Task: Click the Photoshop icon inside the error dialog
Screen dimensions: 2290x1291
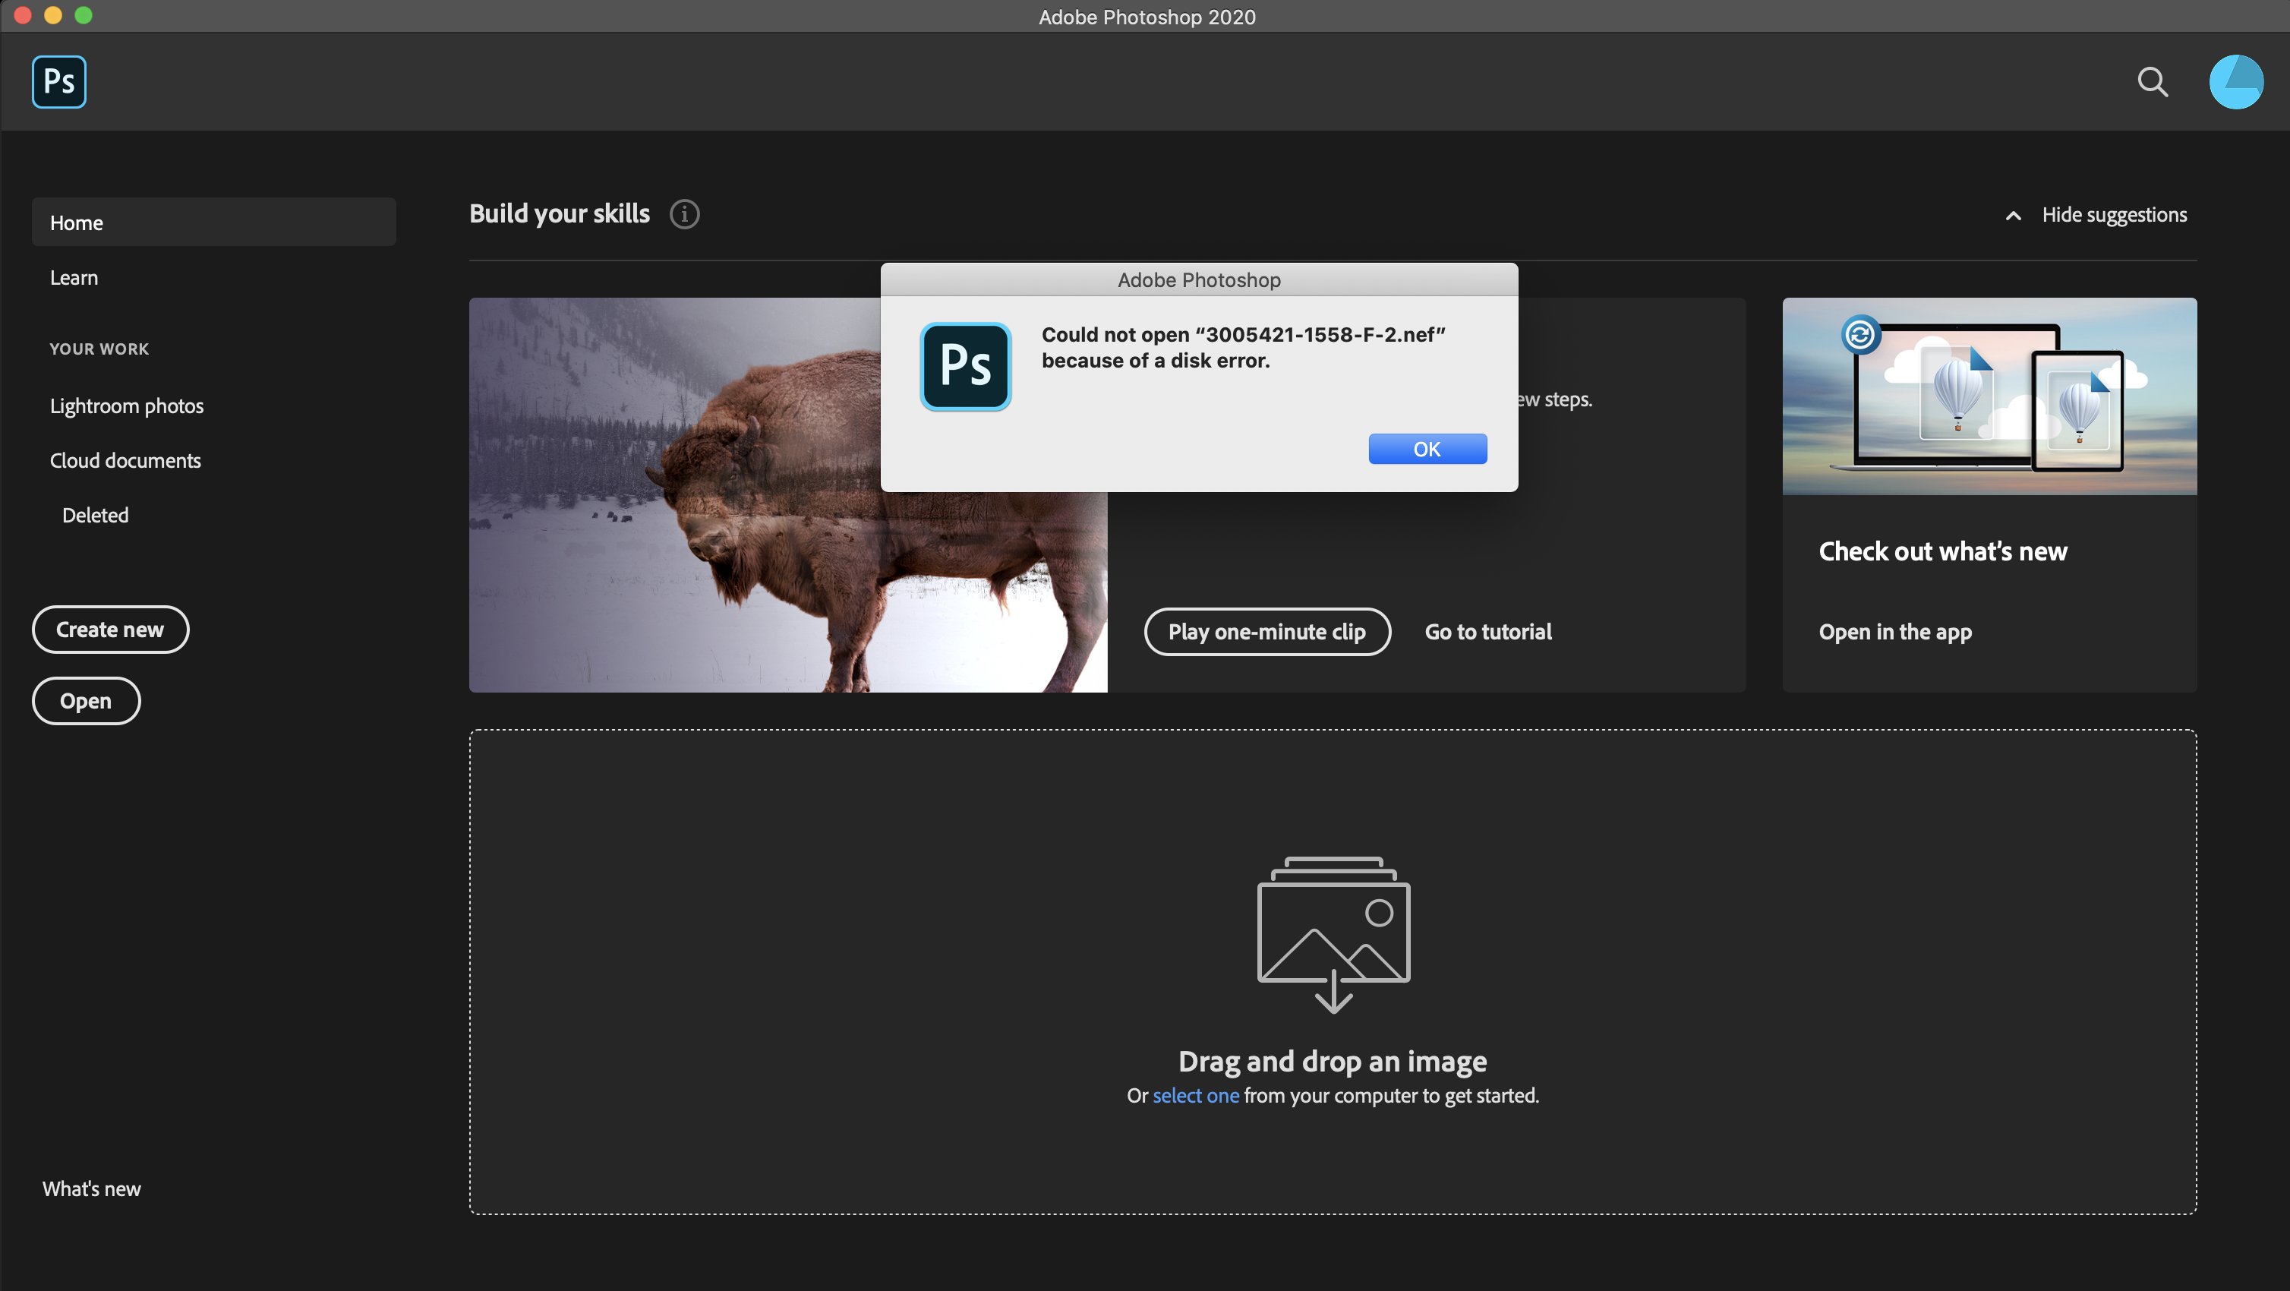Action: point(965,366)
